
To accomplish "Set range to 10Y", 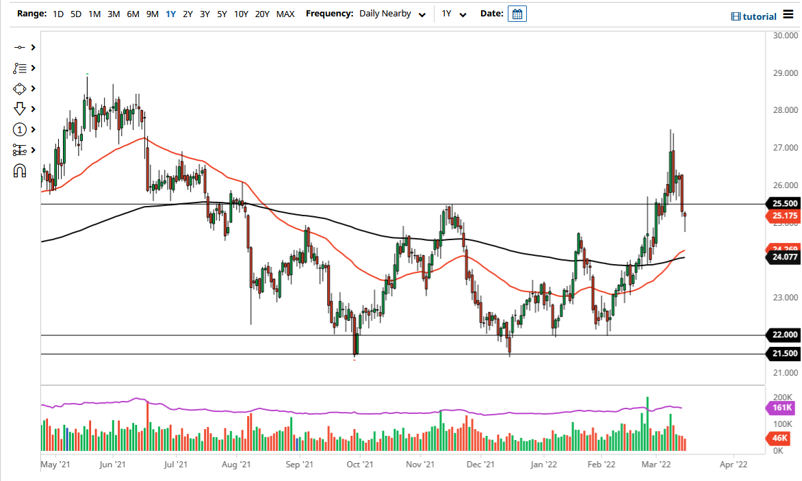I will click(241, 14).
